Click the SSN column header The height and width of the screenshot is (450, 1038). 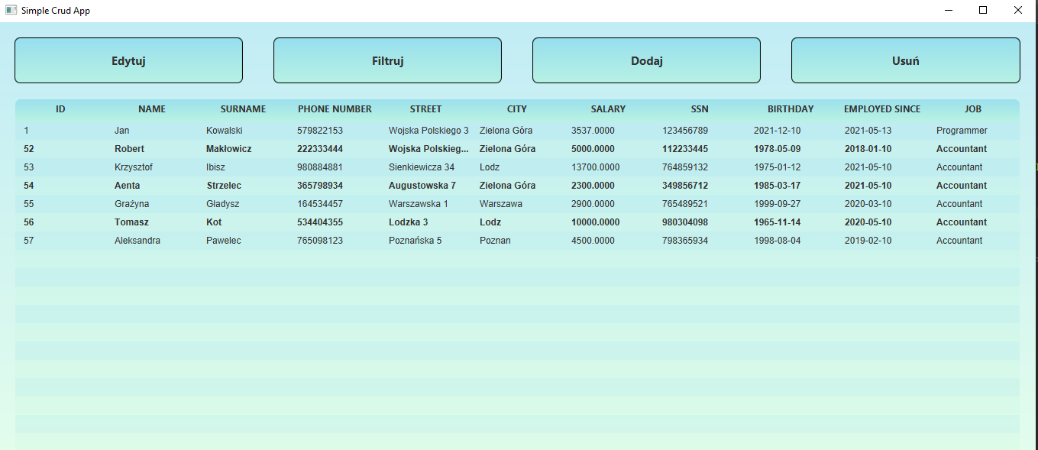point(700,108)
